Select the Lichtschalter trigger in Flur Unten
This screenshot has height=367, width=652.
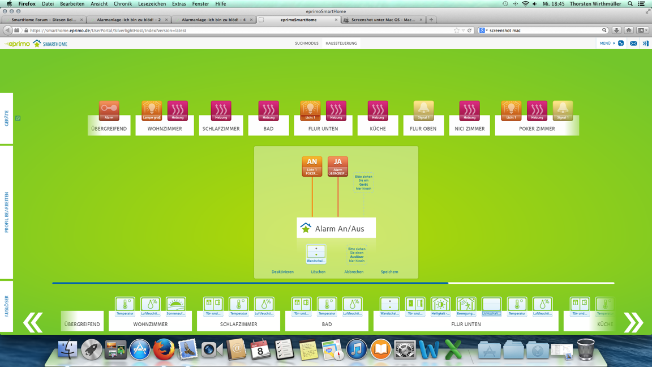click(491, 306)
